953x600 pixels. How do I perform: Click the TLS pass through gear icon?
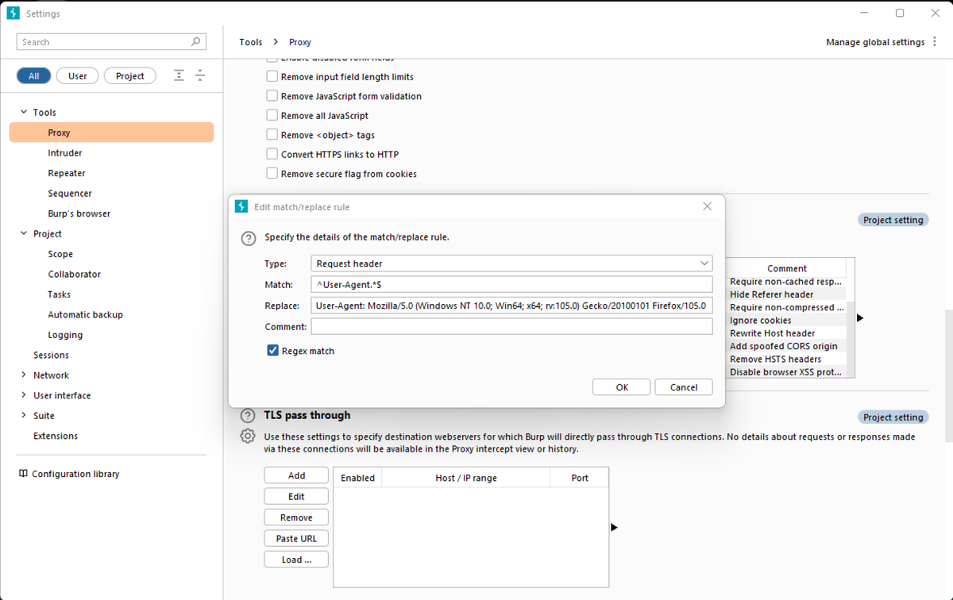coord(248,437)
